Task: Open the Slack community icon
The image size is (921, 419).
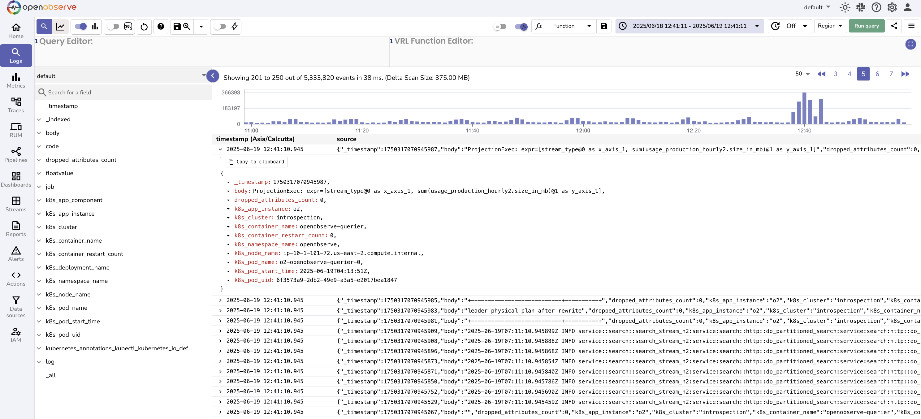Action: pos(861,7)
